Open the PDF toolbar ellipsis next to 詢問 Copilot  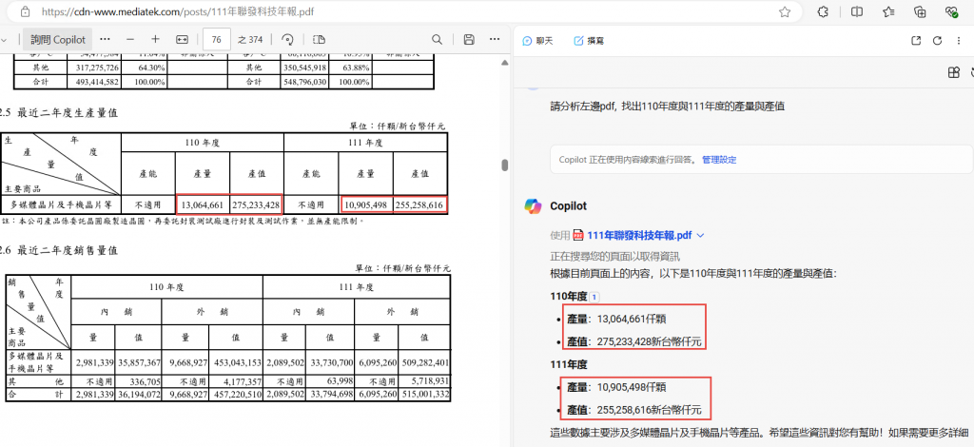[x=105, y=39]
